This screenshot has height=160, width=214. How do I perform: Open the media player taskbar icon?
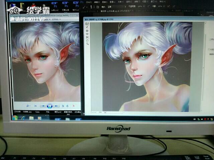coord(39,118)
